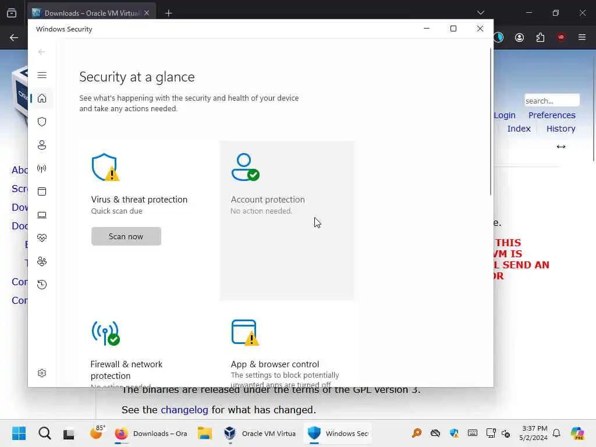Close the Downloads – Oracle VM VirtualBox tab
Viewport: 596px width, 447px height.
pyautogui.click(x=147, y=13)
